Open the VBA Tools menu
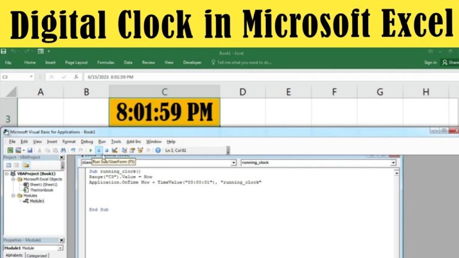The image size is (459, 258). coord(116,142)
